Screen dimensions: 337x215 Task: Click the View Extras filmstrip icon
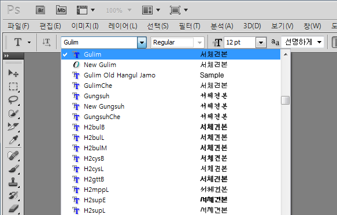coord(82,10)
